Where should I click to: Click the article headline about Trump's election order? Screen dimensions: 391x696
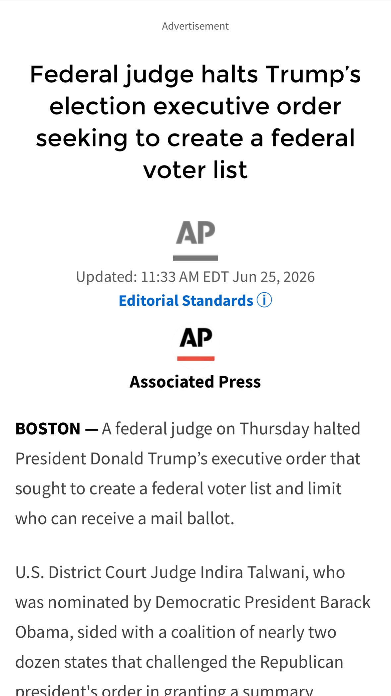click(195, 122)
